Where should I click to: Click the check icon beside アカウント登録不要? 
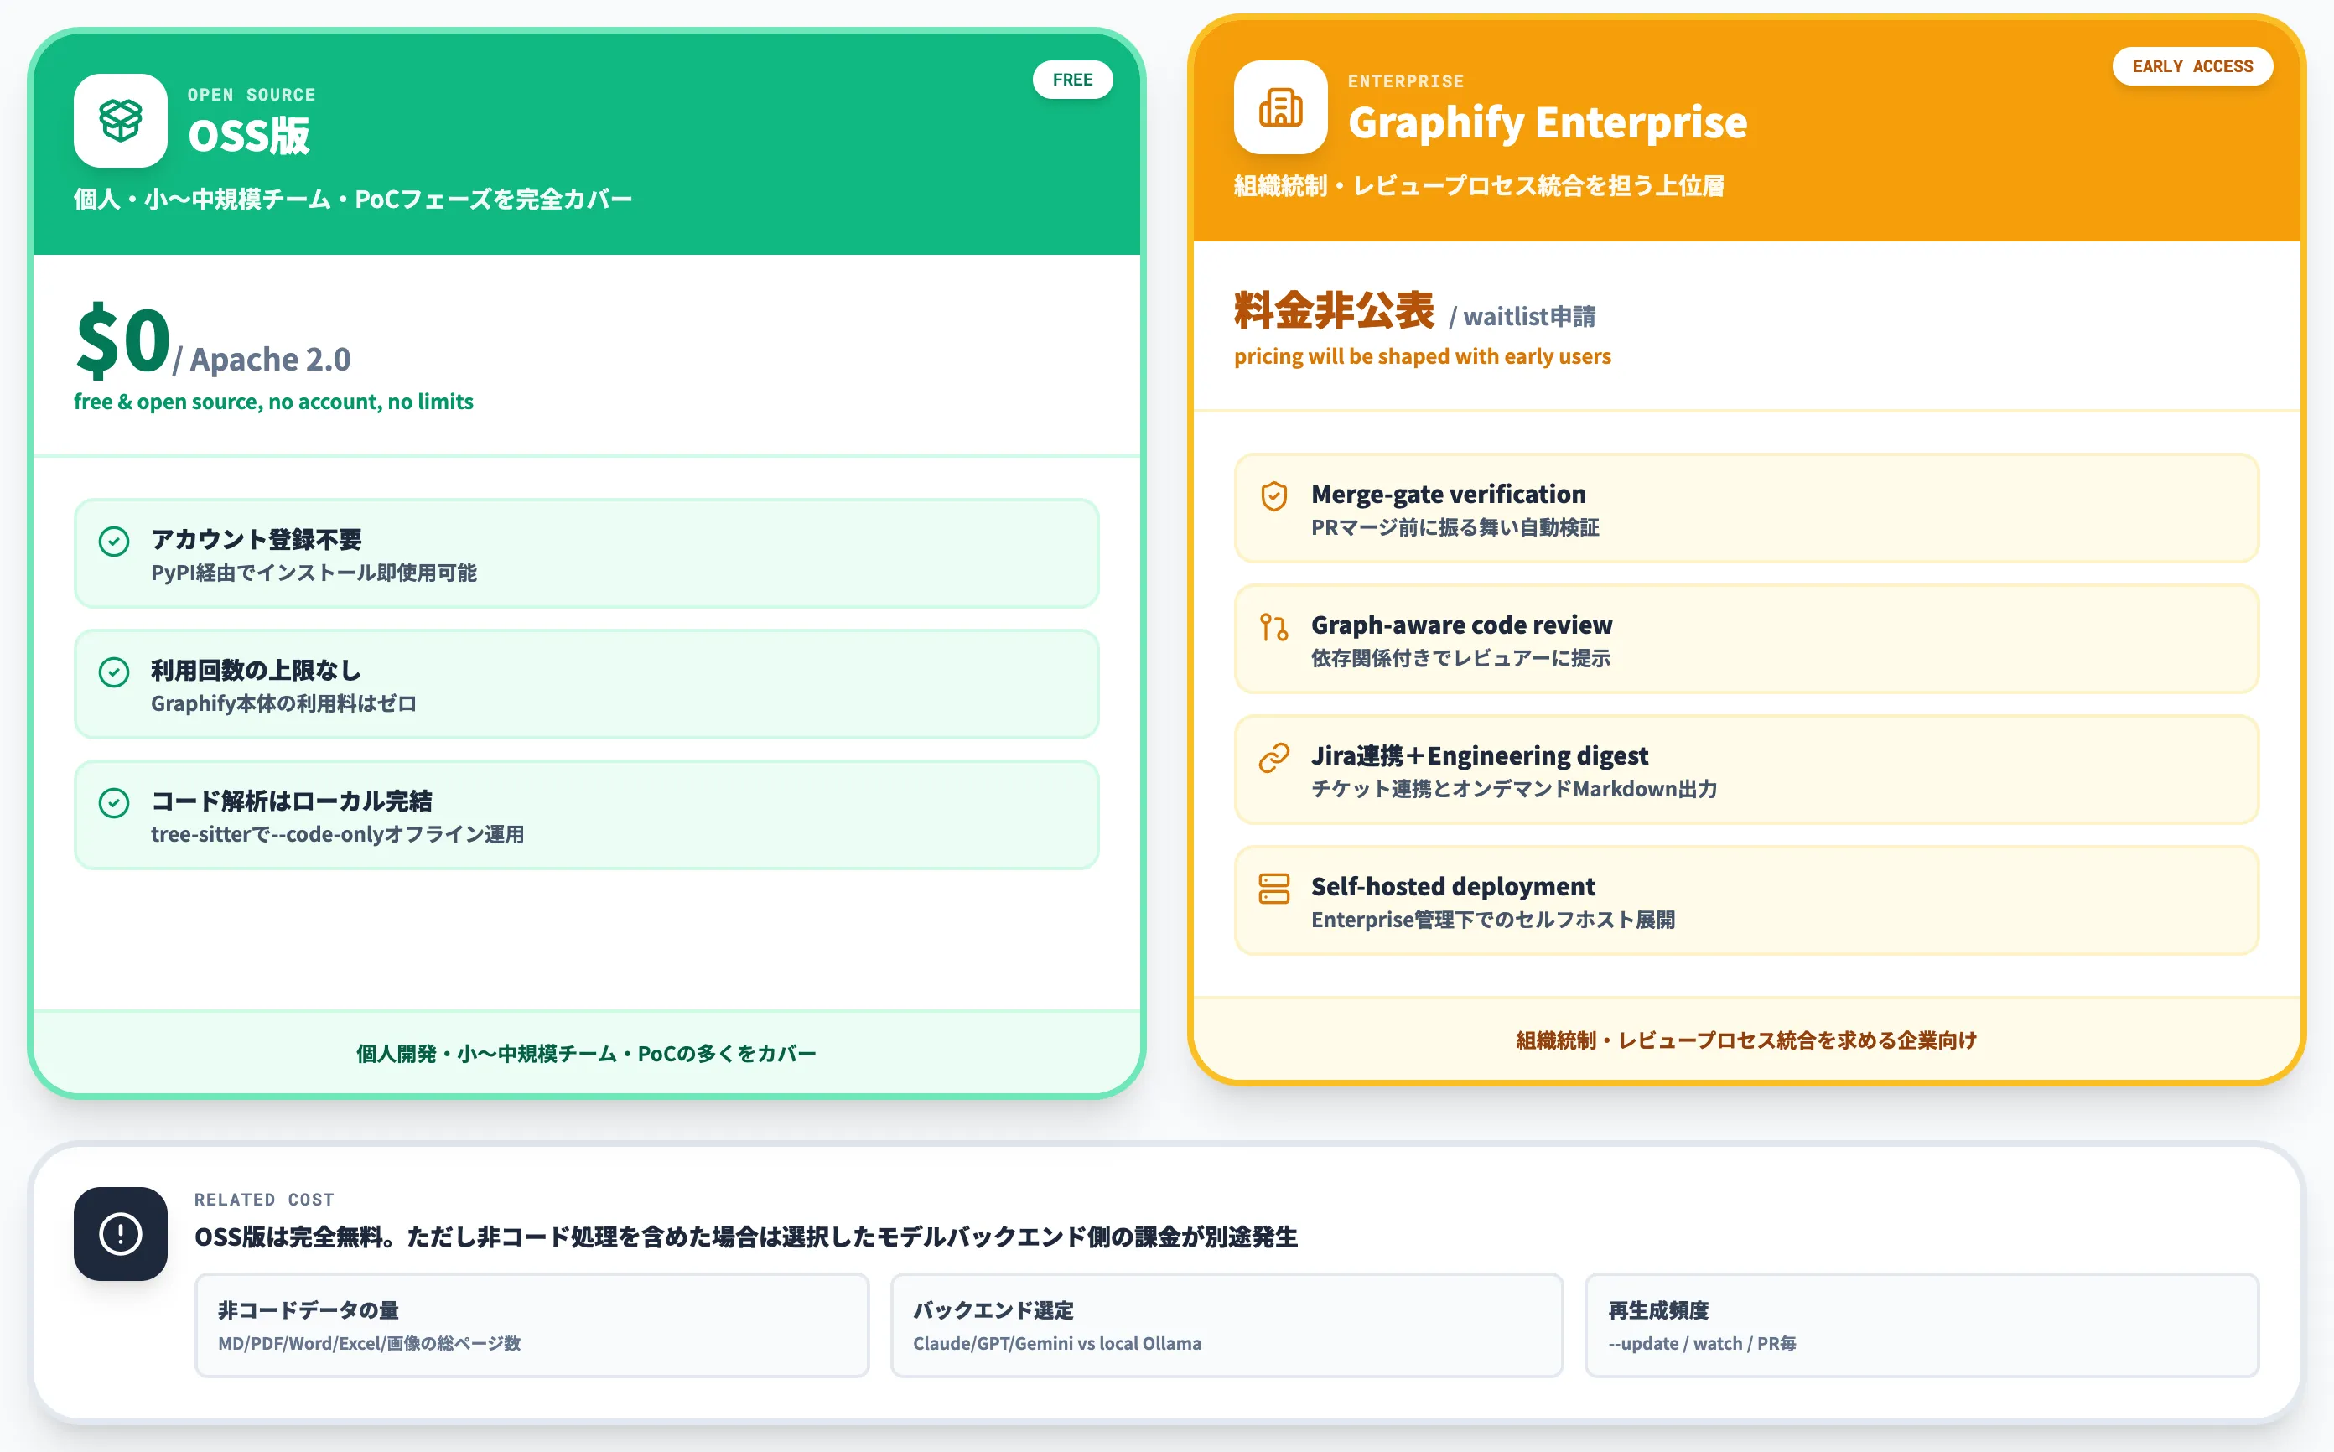tap(114, 542)
